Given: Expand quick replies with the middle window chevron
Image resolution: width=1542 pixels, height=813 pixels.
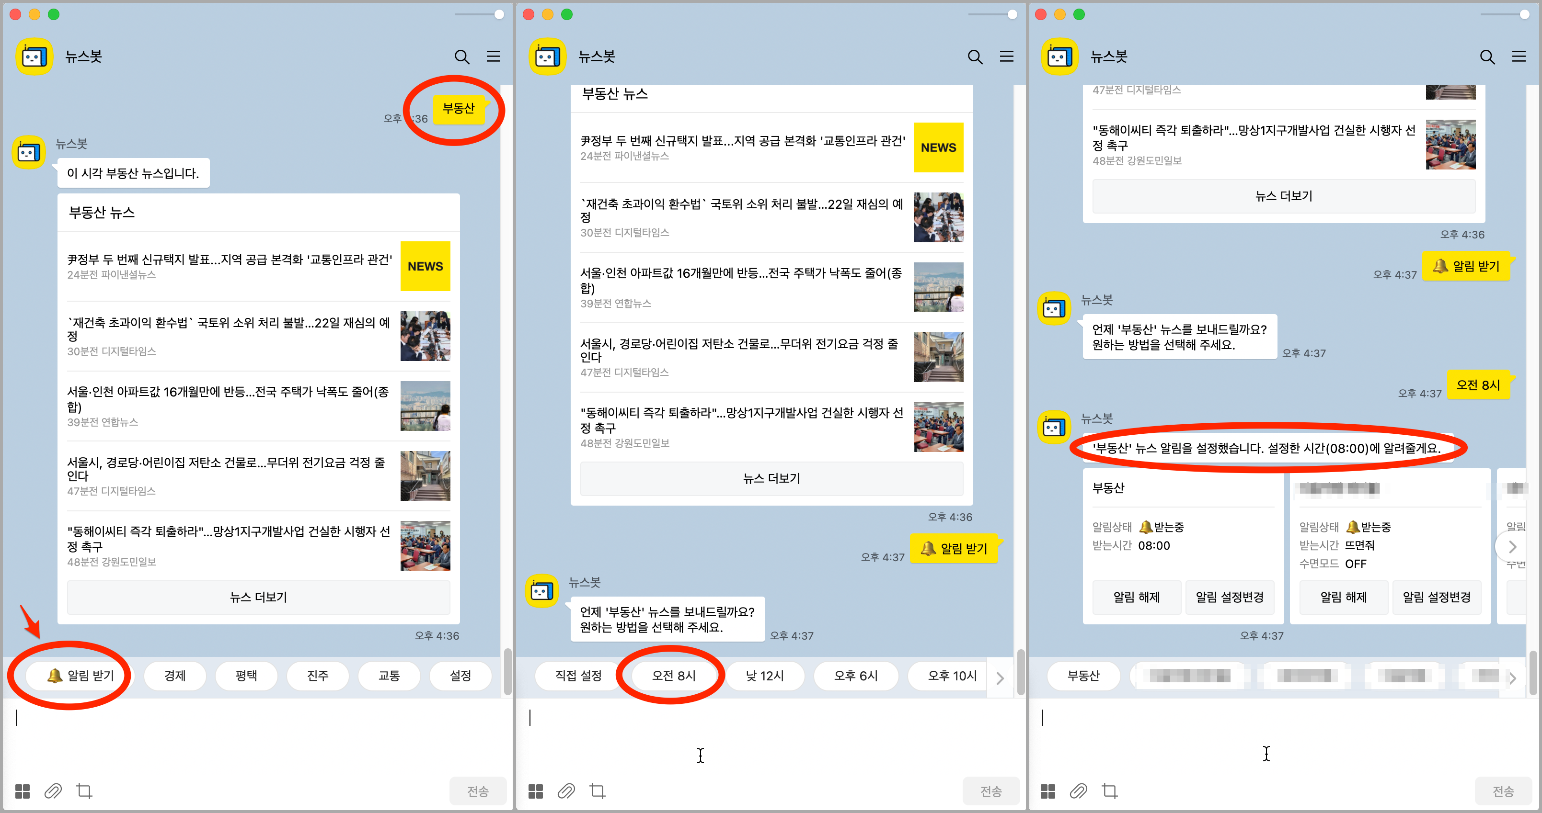Looking at the screenshot, I should pos(999,677).
